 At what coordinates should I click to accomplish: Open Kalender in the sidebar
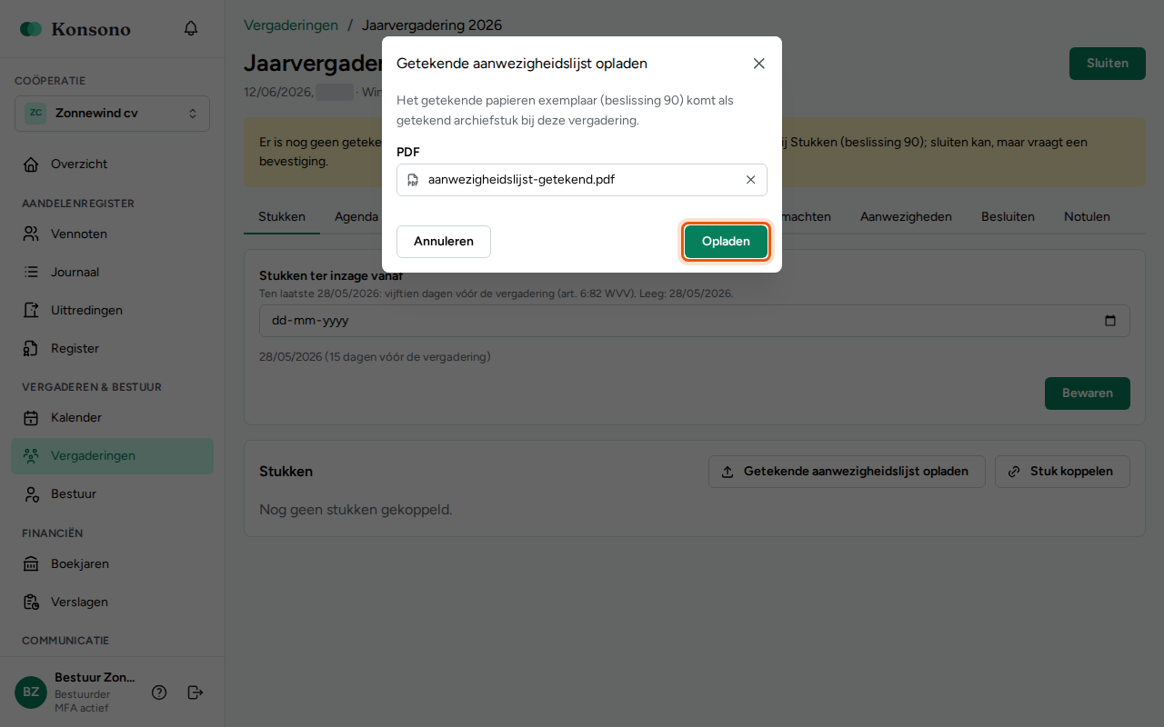click(x=112, y=418)
